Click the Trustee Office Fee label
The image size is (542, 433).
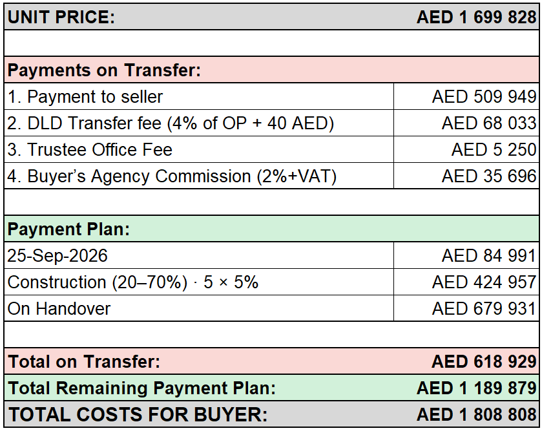pos(90,149)
